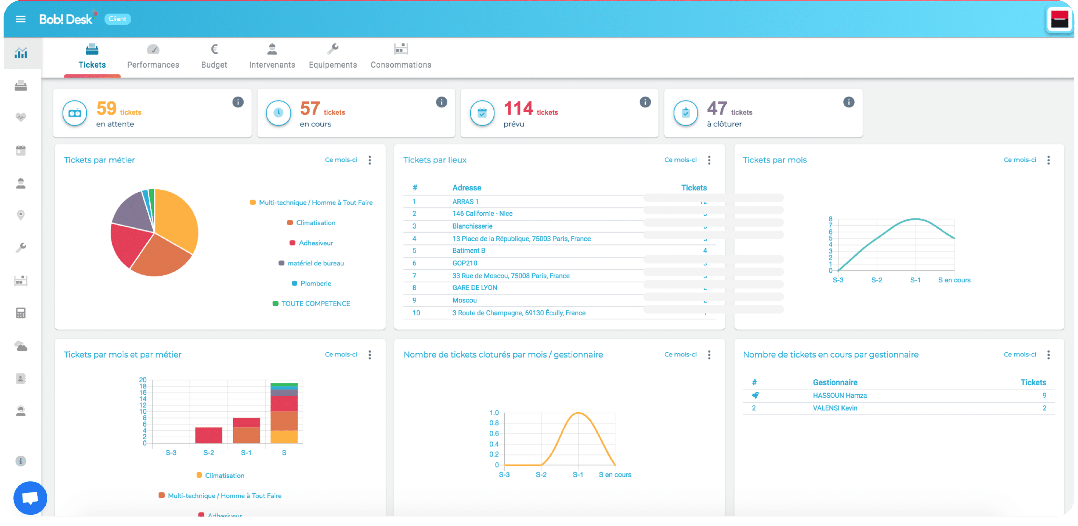Open the ARRAS 1 address row
Image resolution: width=1078 pixels, height=526 pixels.
click(x=559, y=202)
